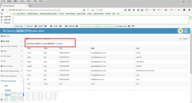Screen dimensions: 192x103
Task: Enable the Post data checkbox
Action: pos(14,26)
